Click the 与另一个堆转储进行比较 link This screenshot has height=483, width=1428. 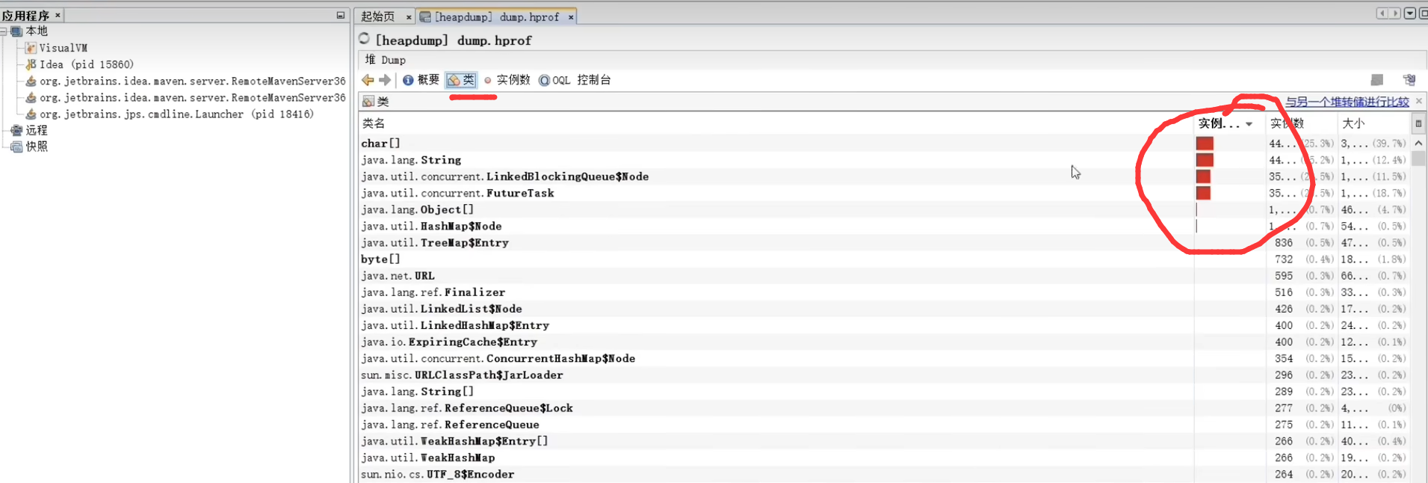click(x=1347, y=102)
